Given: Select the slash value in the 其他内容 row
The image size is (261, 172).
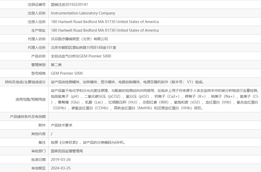Looking at the screenshot, I should point(52,134).
